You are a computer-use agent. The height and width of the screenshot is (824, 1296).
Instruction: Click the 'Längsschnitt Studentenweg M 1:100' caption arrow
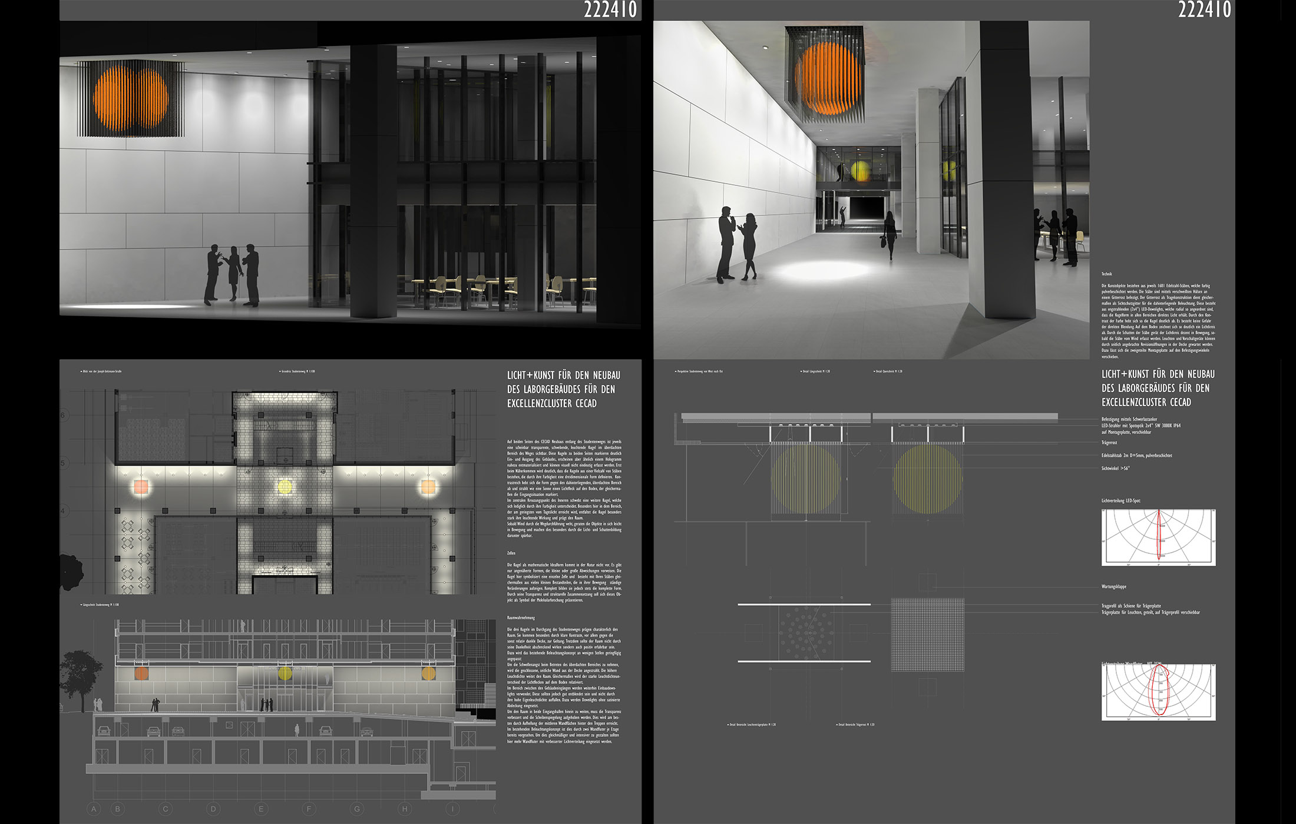pyautogui.click(x=81, y=605)
